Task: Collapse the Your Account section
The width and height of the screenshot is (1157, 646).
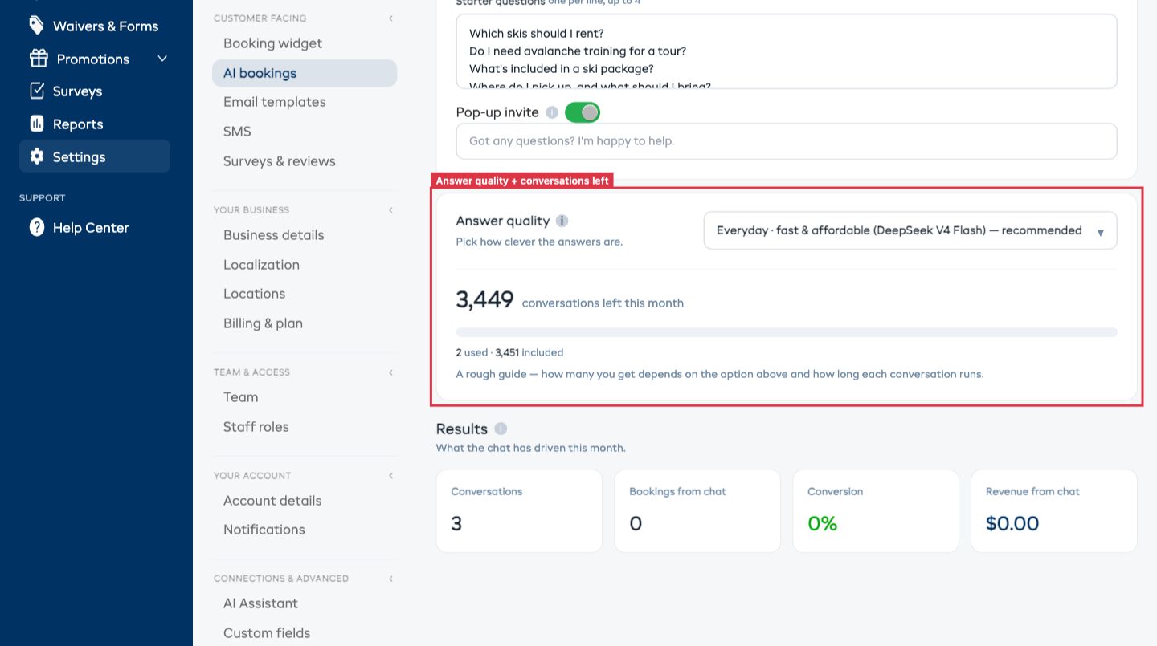Action: 390,476
